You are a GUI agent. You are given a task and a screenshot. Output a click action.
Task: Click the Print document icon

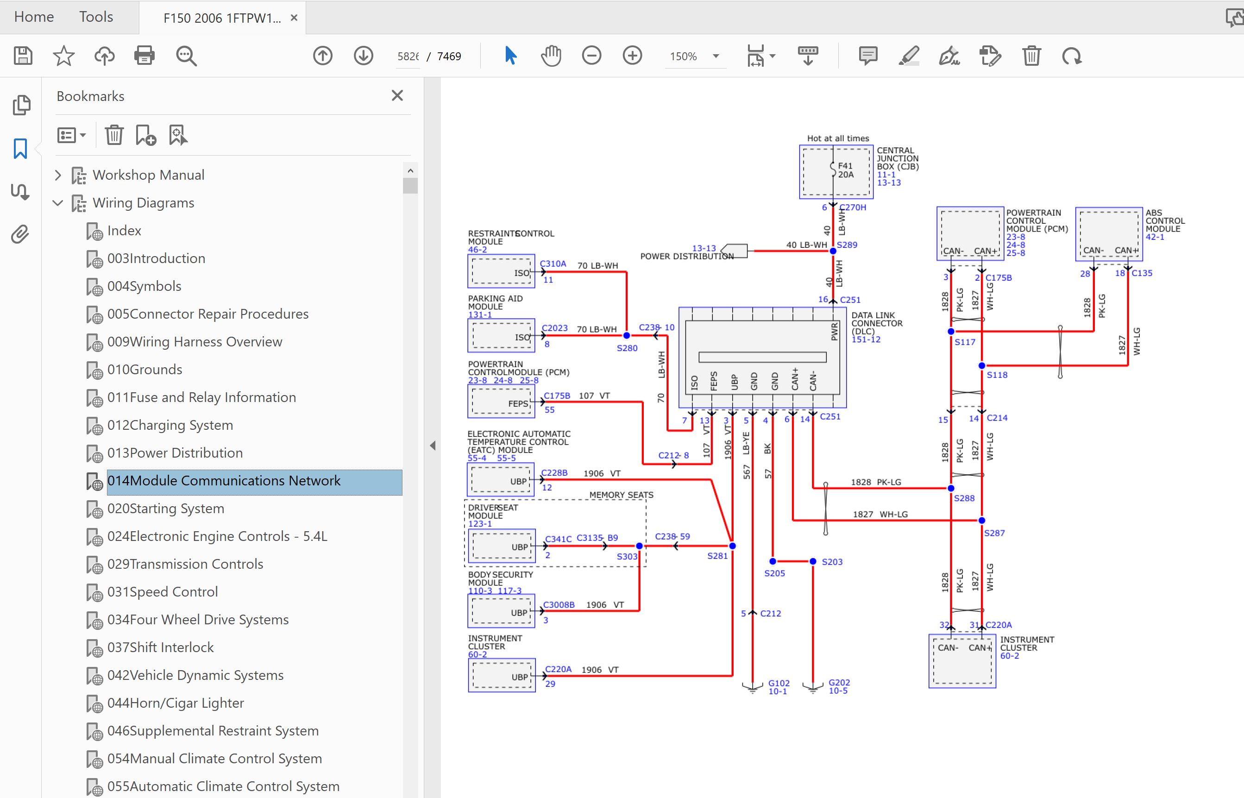pyautogui.click(x=144, y=56)
